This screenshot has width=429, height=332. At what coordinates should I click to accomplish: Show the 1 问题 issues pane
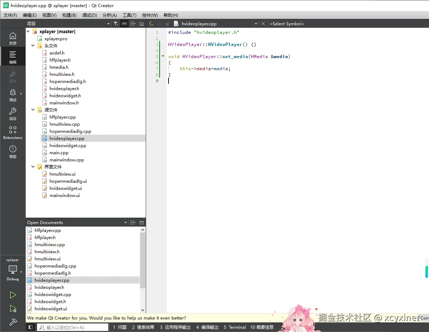tap(120, 327)
